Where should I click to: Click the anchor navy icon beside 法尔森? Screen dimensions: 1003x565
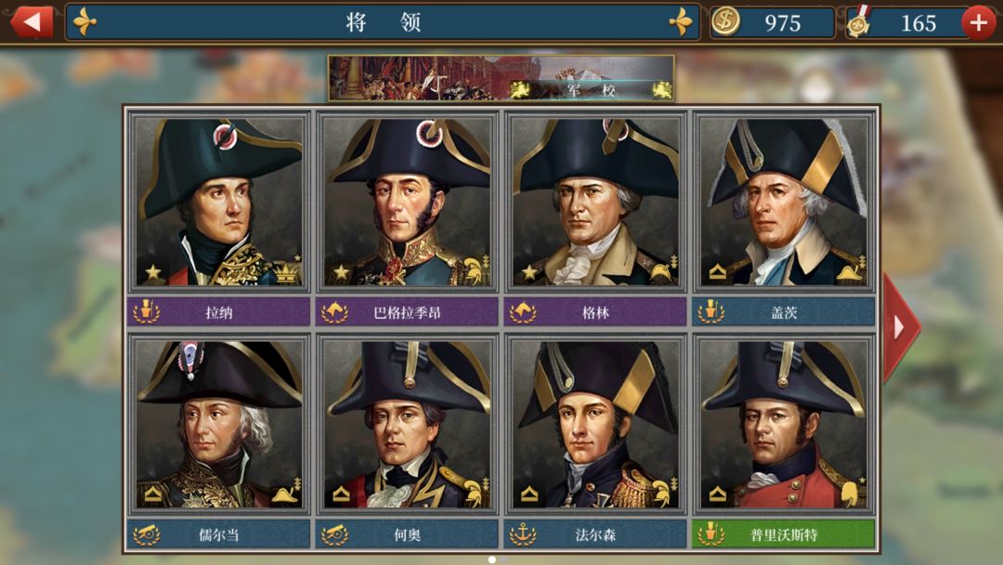point(523,534)
